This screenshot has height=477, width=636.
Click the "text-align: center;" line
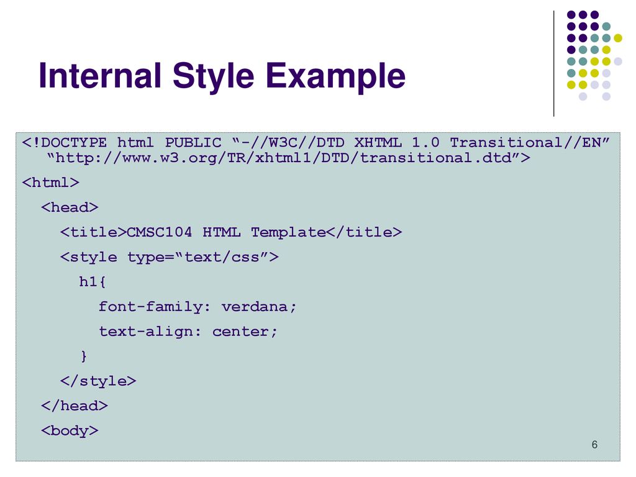pyautogui.click(x=188, y=332)
